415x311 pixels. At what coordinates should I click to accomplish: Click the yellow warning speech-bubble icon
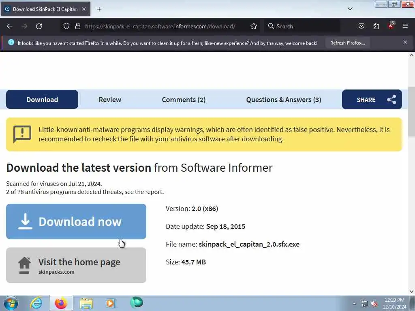coord(22,134)
